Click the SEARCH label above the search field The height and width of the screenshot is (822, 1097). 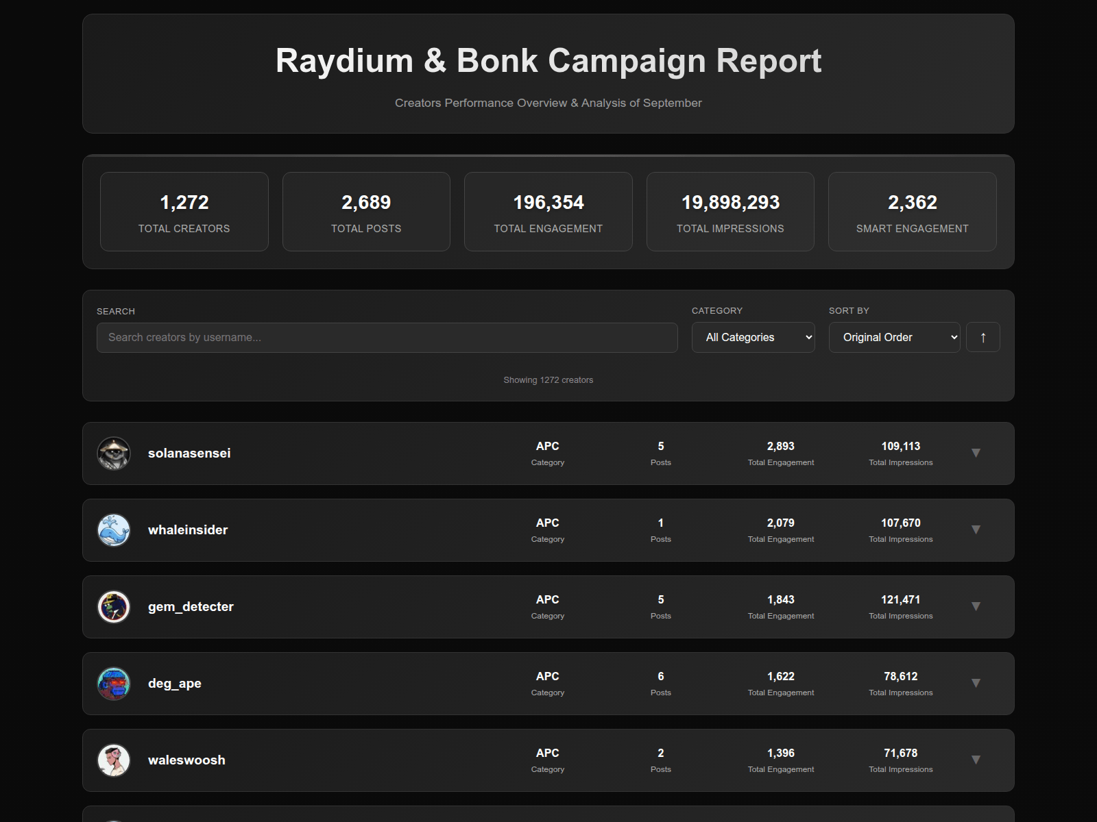pos(116,311)
